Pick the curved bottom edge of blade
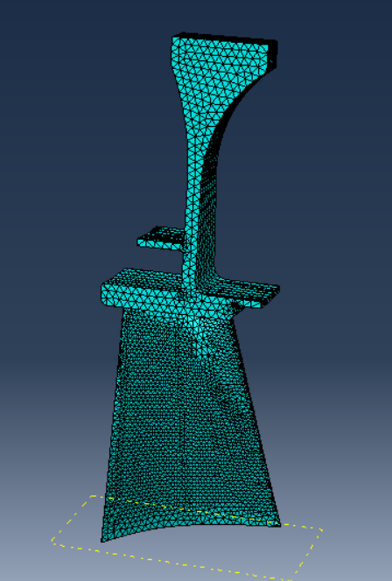The width and height of the screenshot is (392, 581). (189, 527)
